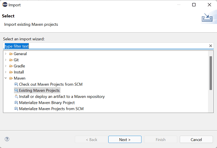This screenshot has width=217, height=148.
Task: Click the Existing Maven Projects wizard icon
Action: pos(16,90)
